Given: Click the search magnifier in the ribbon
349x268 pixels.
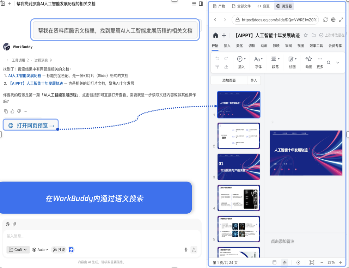Looking at the screenshot, I should coord(329,62).
